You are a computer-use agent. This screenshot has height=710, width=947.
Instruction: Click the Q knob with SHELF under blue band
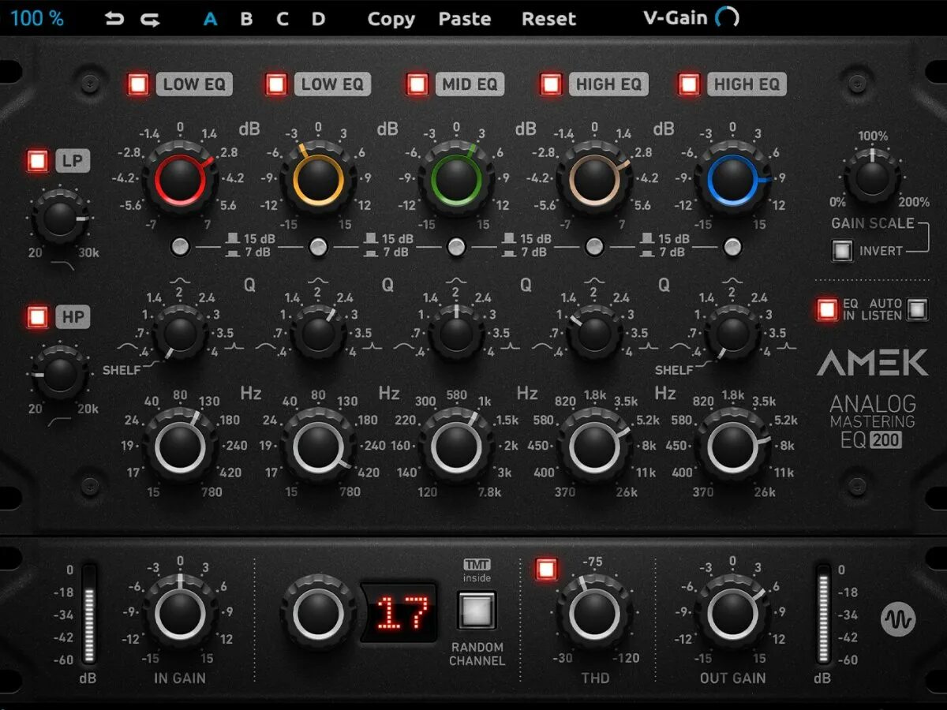point(732,333)
